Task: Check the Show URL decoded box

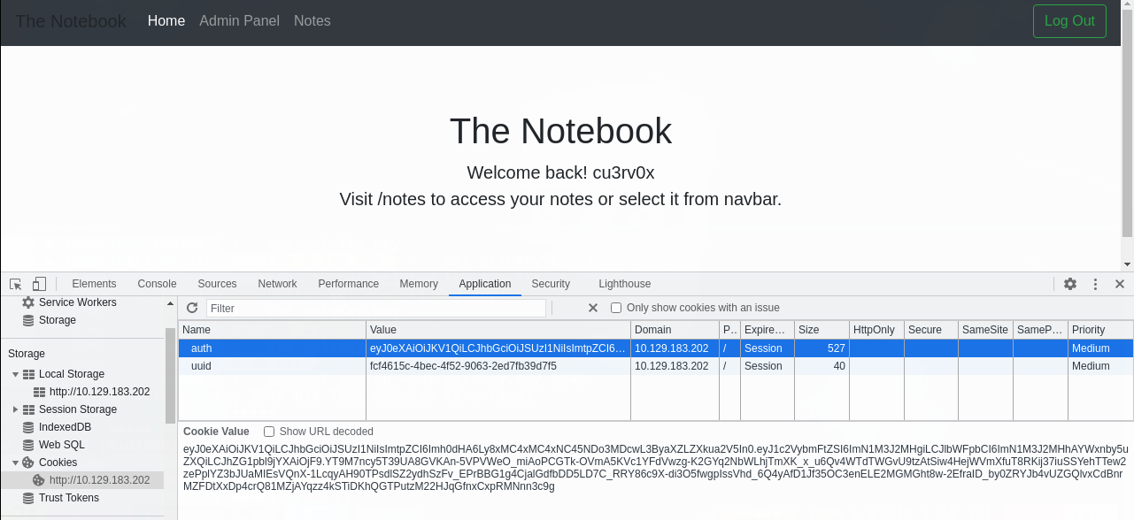Action: click(269, 432)
